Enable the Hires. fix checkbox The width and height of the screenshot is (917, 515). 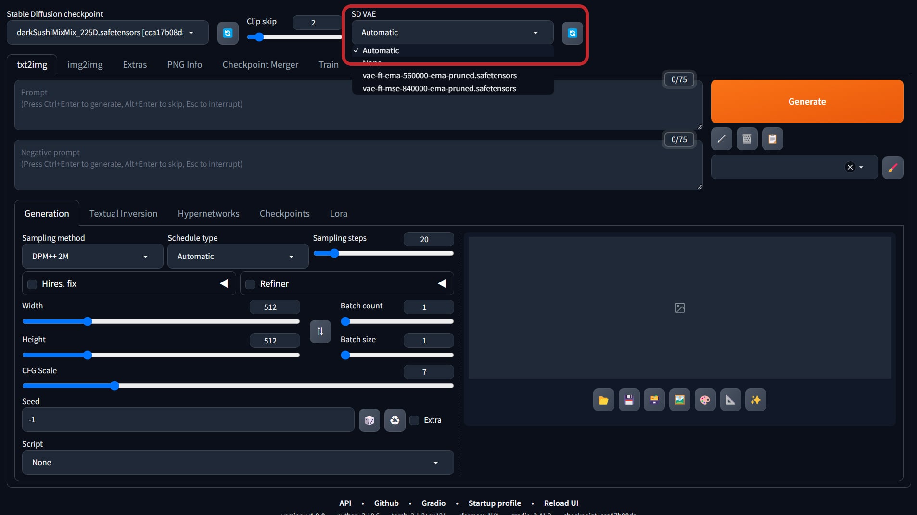(x=32, y=284)
